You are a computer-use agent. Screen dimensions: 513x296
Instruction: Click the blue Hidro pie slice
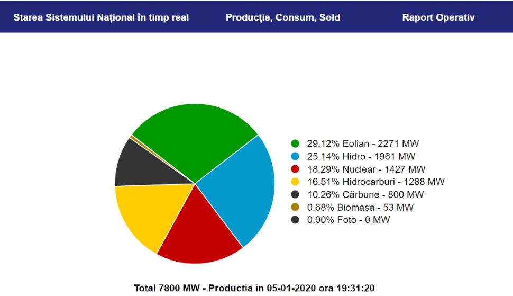241,185
